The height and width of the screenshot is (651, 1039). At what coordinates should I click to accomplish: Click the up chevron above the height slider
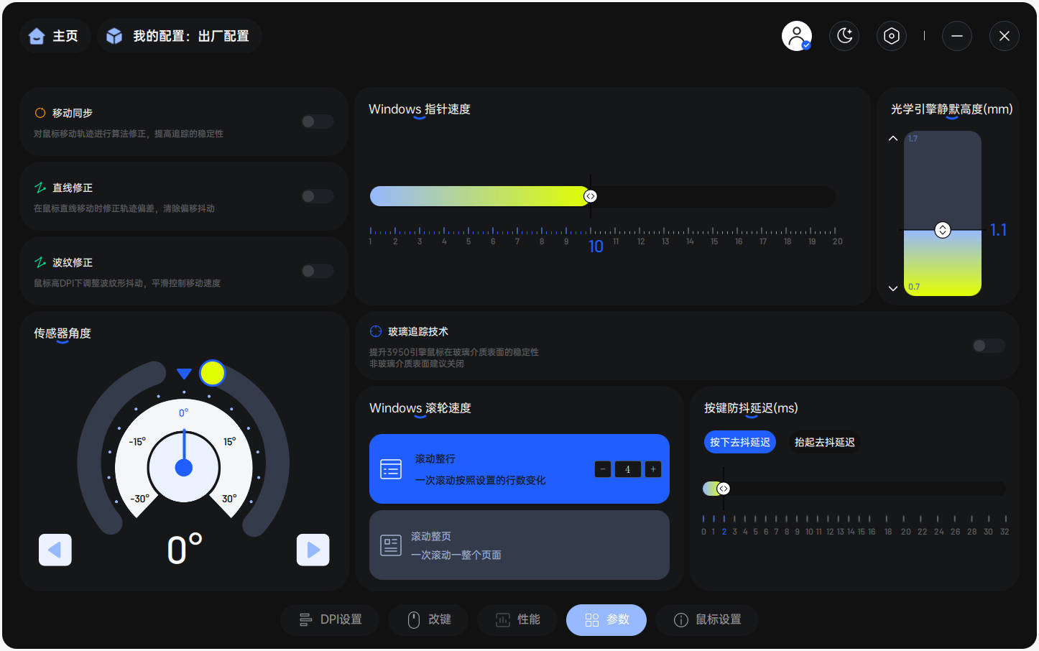(x=893, y=138)
